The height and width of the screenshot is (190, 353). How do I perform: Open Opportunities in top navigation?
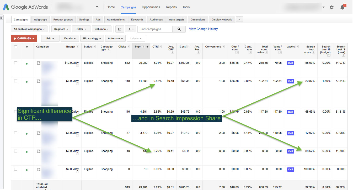[x=151, y=7]
